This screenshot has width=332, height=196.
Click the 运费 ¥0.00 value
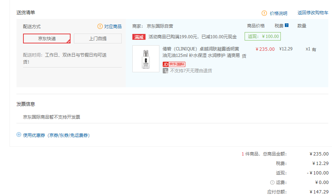(x=322, y=182)
